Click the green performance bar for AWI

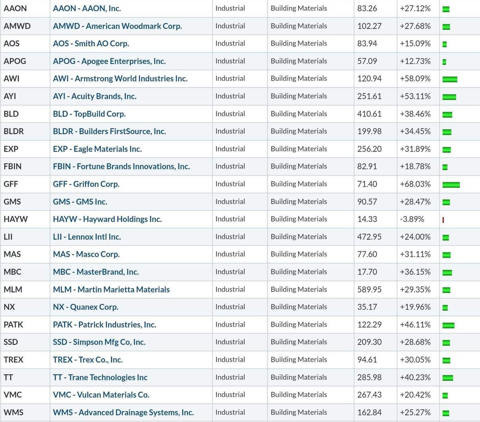point(450,79)
